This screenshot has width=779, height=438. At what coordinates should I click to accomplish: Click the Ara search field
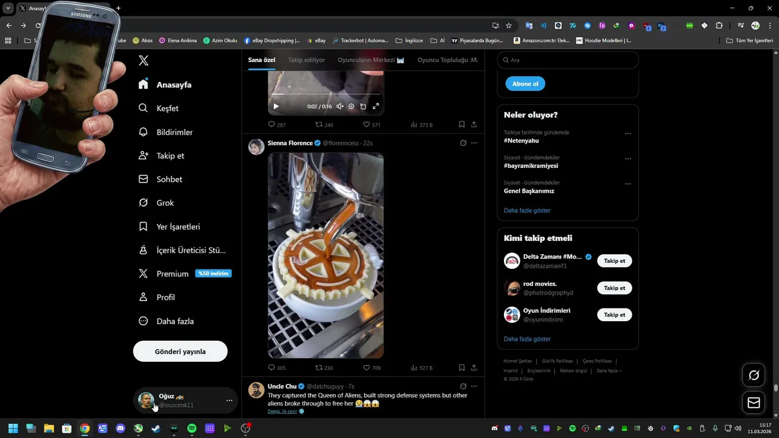tap(568, 60)
